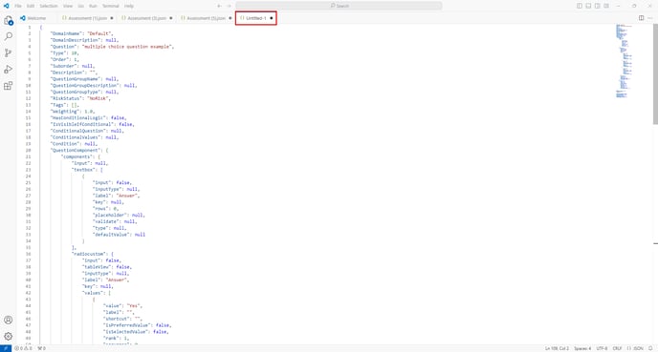Open the Extensions view
This screenshot has height=352, width=658.
[x=8, y=86]
